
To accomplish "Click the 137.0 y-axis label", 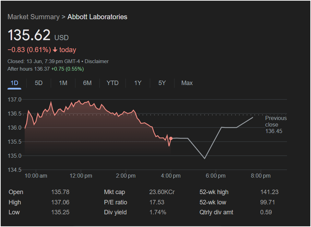I will [x=14, y=99].
